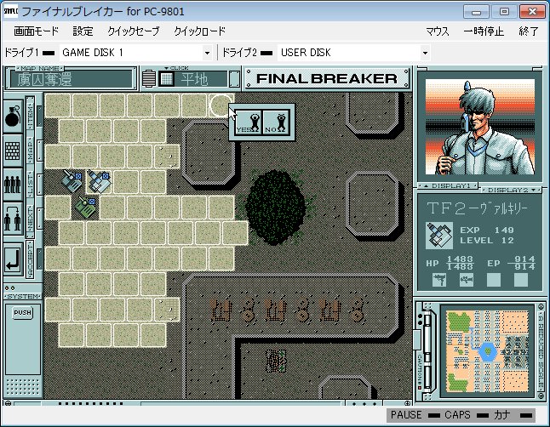Select the highlighted light-blue mech unit

click(99, 181)
